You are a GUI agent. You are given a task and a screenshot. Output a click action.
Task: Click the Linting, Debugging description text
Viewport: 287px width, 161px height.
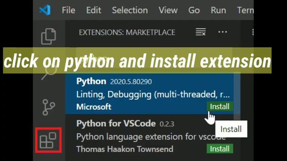[x=153, y=94]
